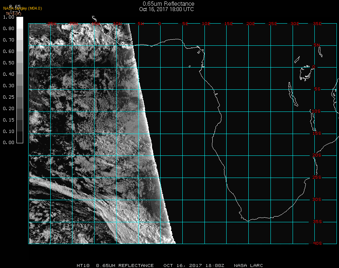The image size is (339, 268).
Task: Select the 0.50 colorbar value
Action: 9,63
